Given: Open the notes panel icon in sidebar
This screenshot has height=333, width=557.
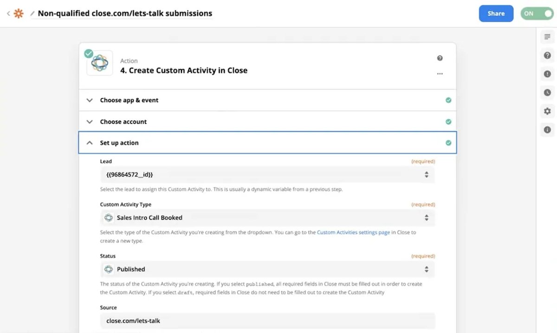Looking at the screenshot, I should pos(547,37).
